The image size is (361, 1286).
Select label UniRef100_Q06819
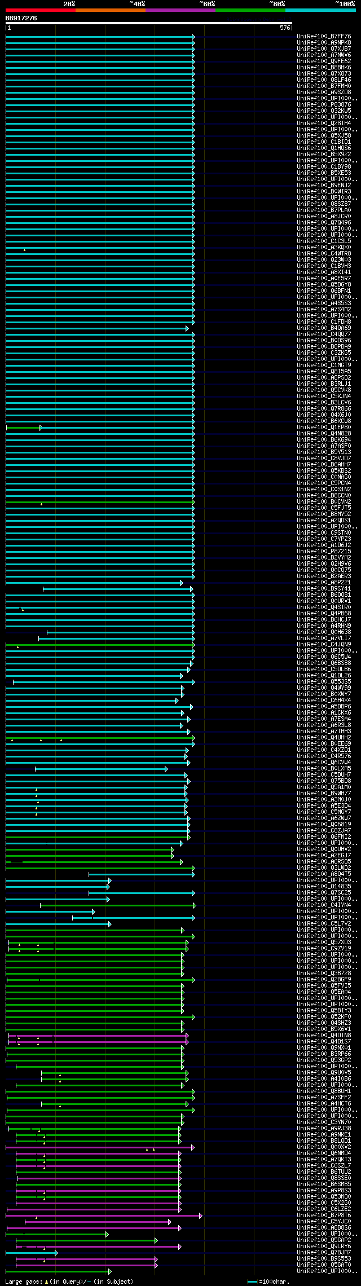tap(324, 824)
